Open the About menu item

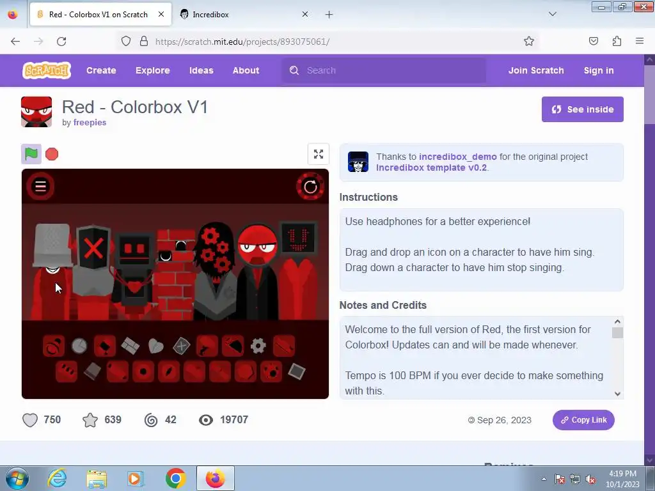[246, 70]
